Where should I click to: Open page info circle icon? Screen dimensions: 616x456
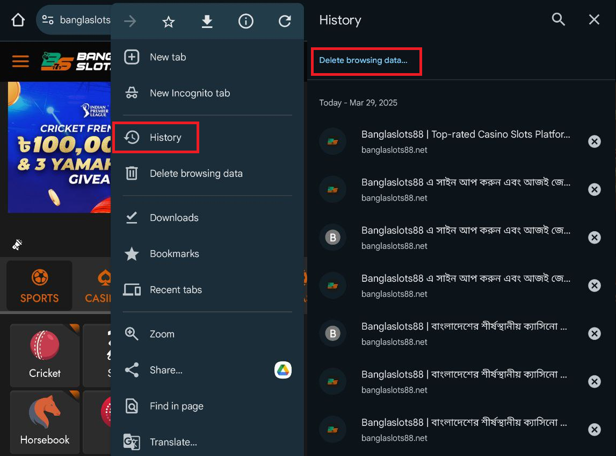246,22
